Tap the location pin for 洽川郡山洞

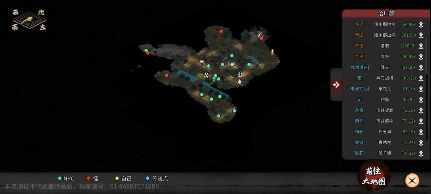coord(421,36)
